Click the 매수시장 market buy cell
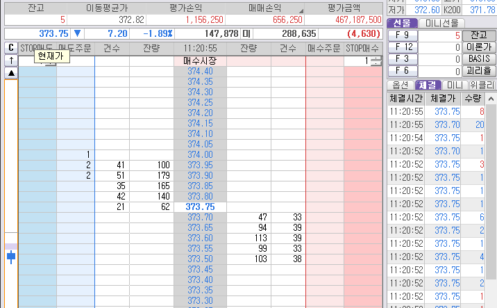This screenshot has height=308, width=497. coord(200,61)
